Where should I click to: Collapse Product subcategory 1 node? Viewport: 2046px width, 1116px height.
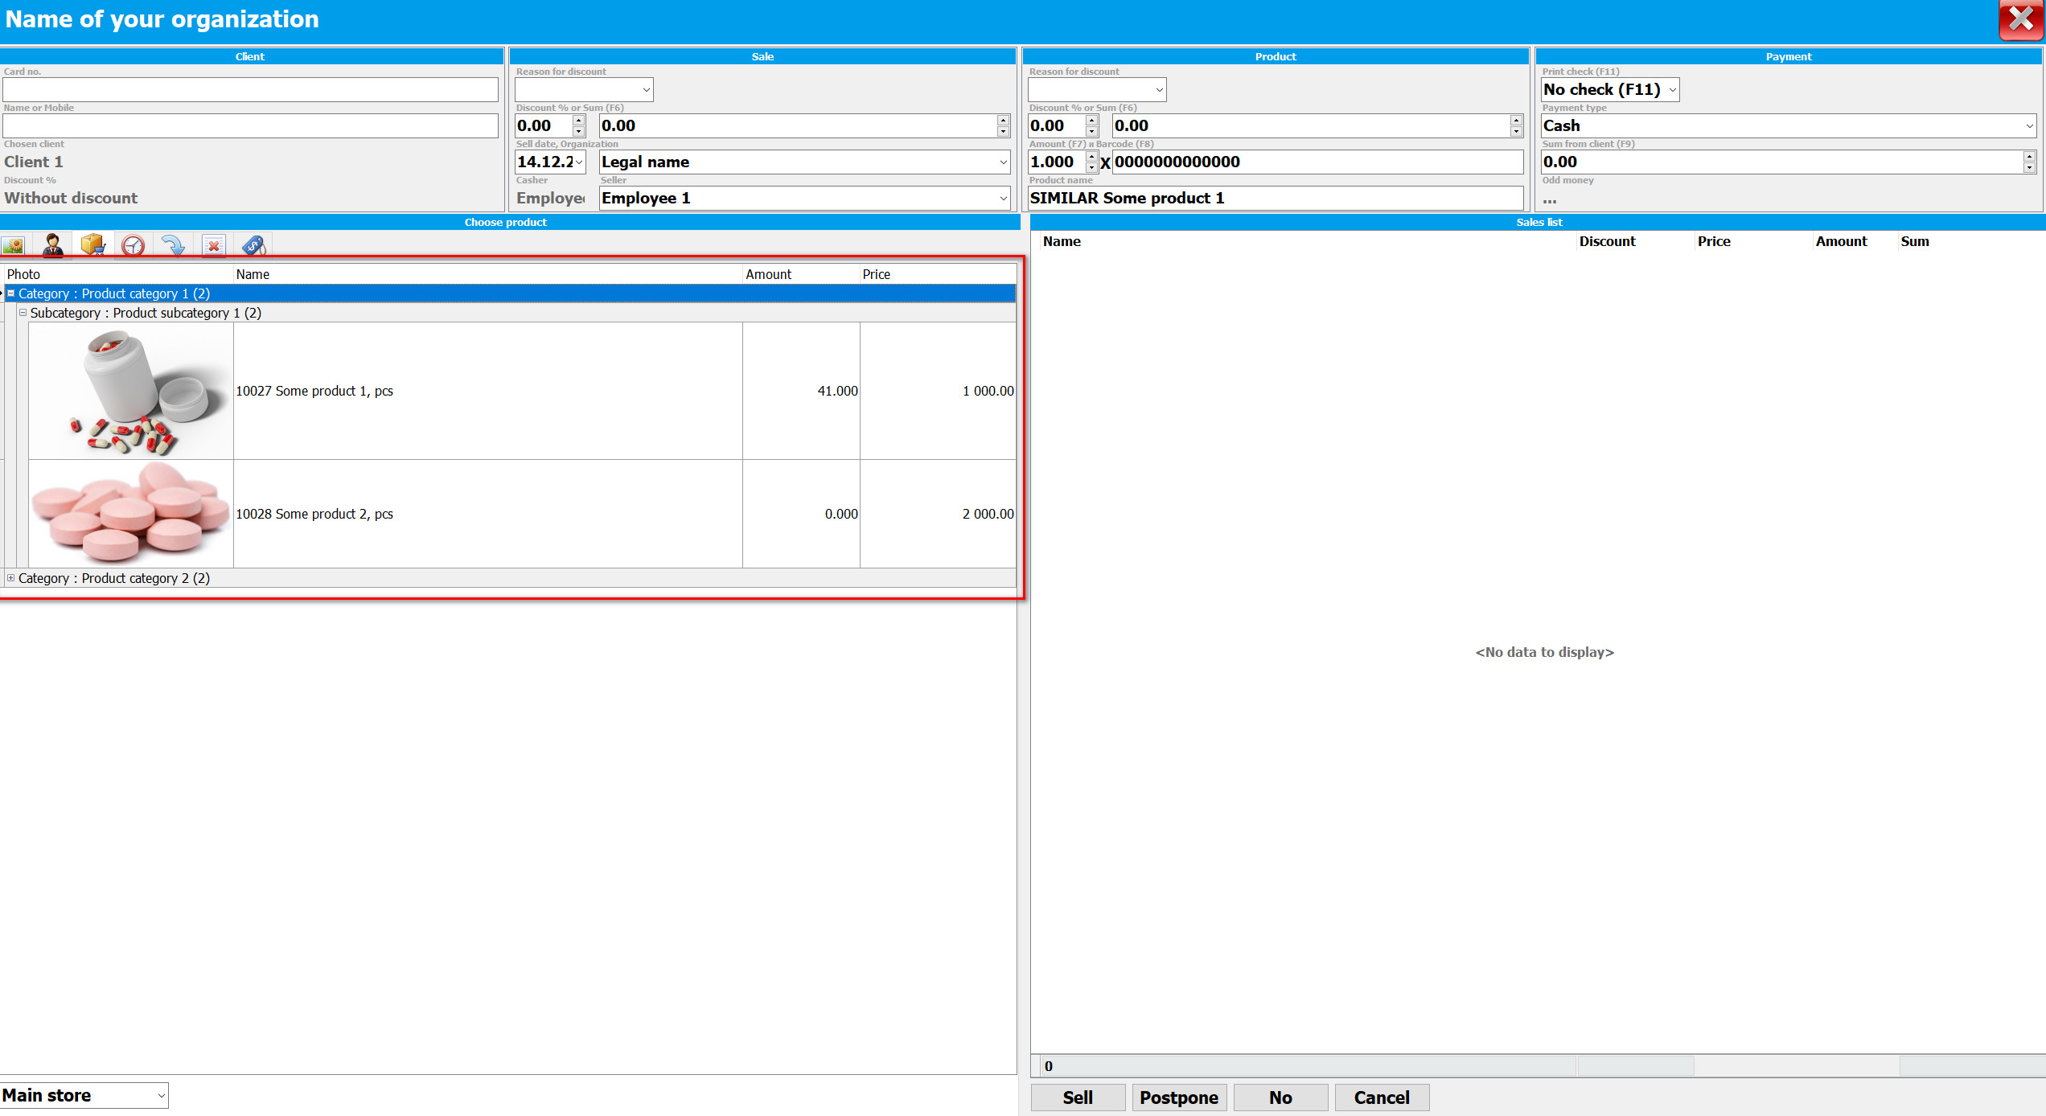(x=23, y=313)
